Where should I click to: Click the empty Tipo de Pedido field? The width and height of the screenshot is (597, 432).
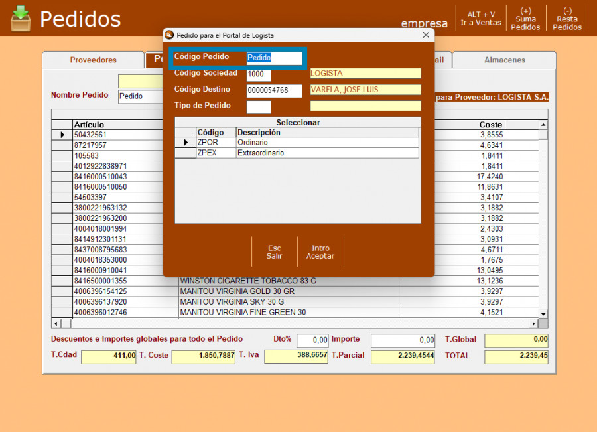pos(259,106)
